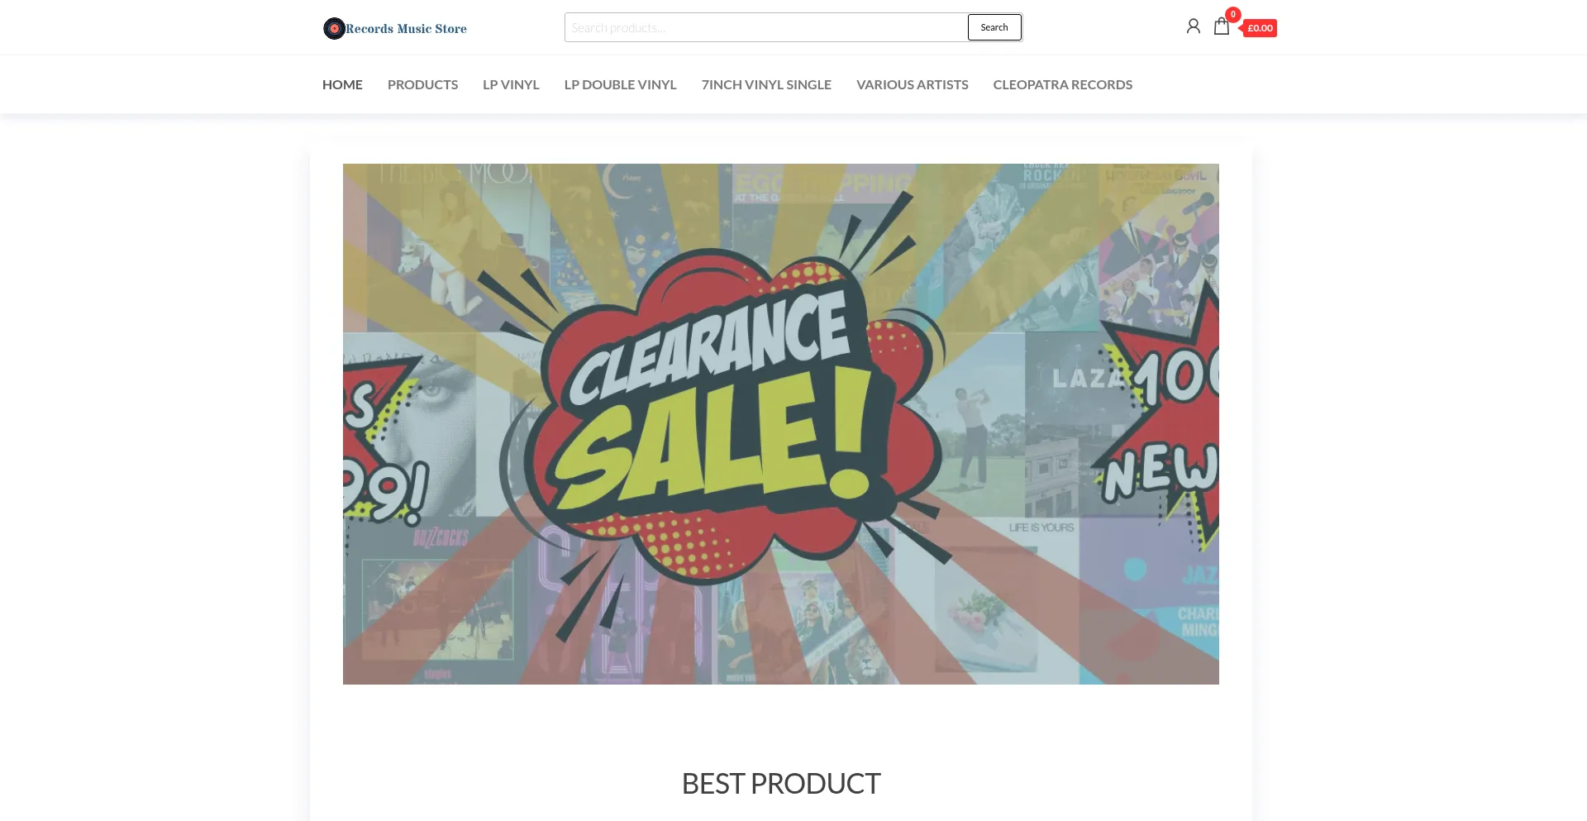
Task: Click the Records Music Store logo text
Action: (x=406, y=28)
